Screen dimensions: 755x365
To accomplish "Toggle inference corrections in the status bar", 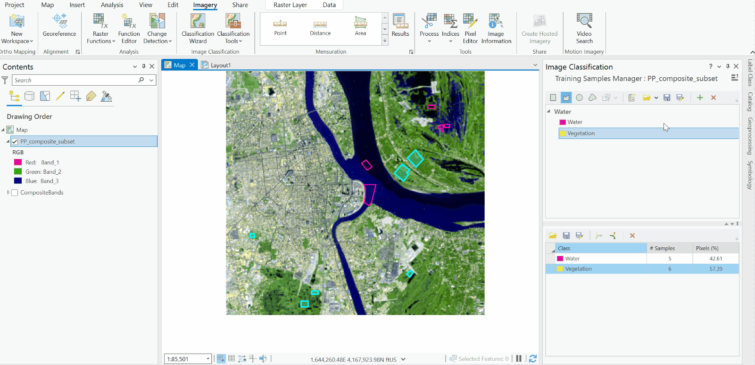I will coord(253,359).
